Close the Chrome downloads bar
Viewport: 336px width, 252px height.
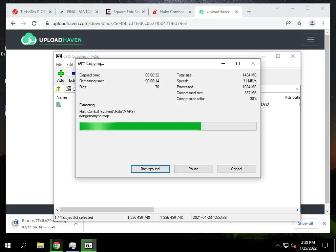tap(324, 223)
